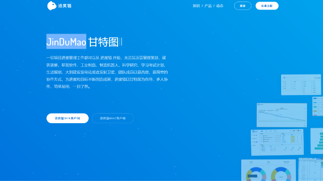
Task: Click the highlighted JinDuMao headline text
Action: pos(66,41)
